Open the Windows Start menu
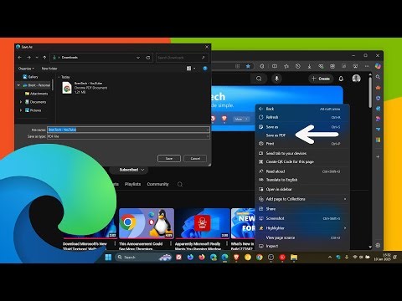Viewport: 402px width, 301px height. (108, 257)
